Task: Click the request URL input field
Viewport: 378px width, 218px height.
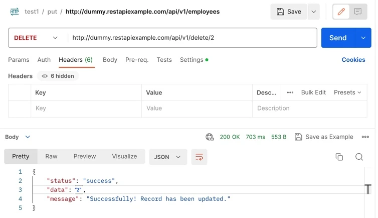Action: (193, 38)
